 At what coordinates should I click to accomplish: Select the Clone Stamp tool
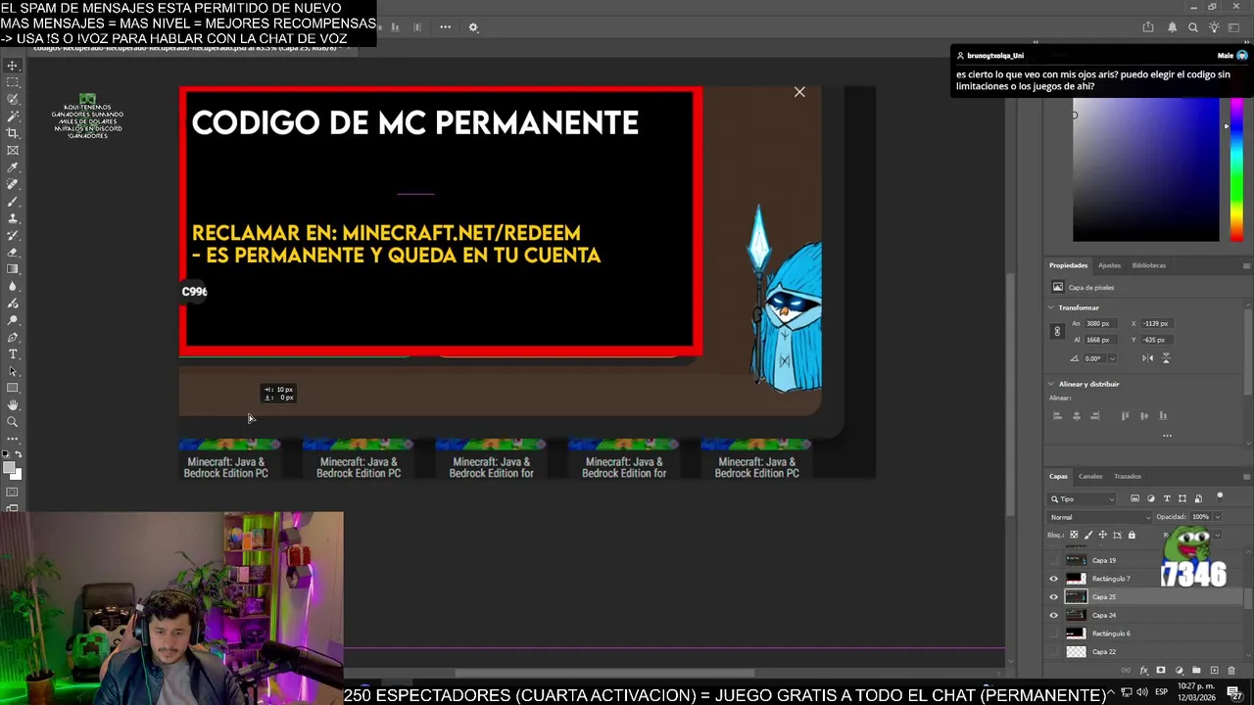tap(13, 218)
